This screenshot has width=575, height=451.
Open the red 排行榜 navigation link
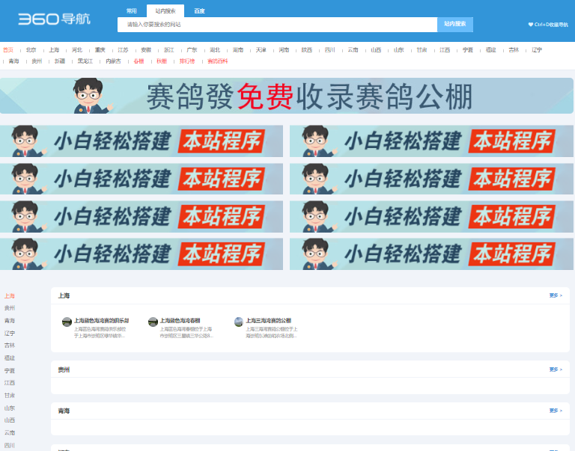[x=187, y=61]
